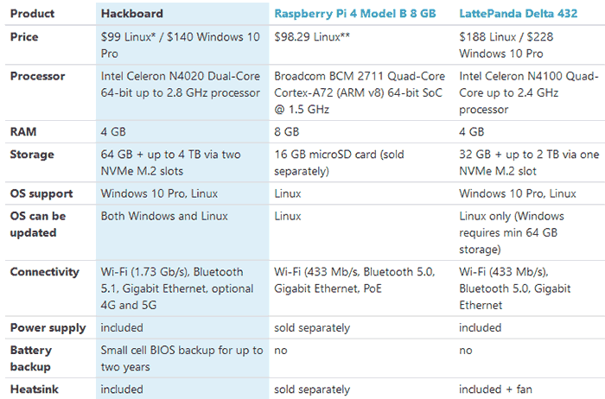The height and width of the screenshot is (399, 605).
Task: Open the LattePanda Delta 432 link
Action: click(x=519, y=14)
